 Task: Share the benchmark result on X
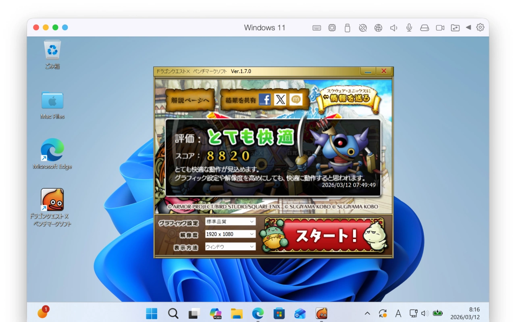click(x=280, y=99)
